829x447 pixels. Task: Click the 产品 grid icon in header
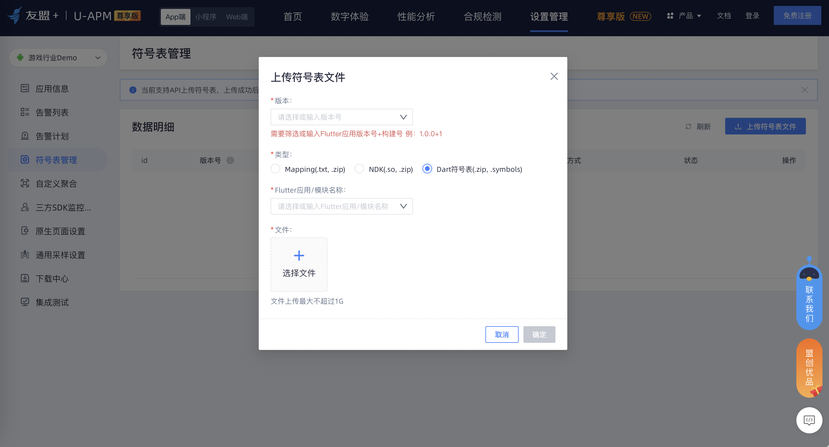(670, 16)
